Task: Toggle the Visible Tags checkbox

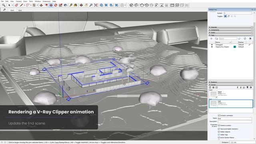Action: (x=219, y=134)
